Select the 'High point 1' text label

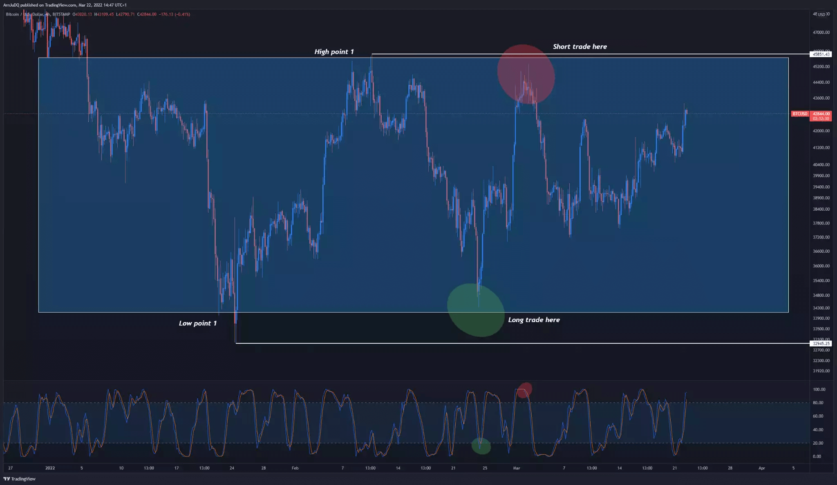pyautogui.click(x=334, y=52)
